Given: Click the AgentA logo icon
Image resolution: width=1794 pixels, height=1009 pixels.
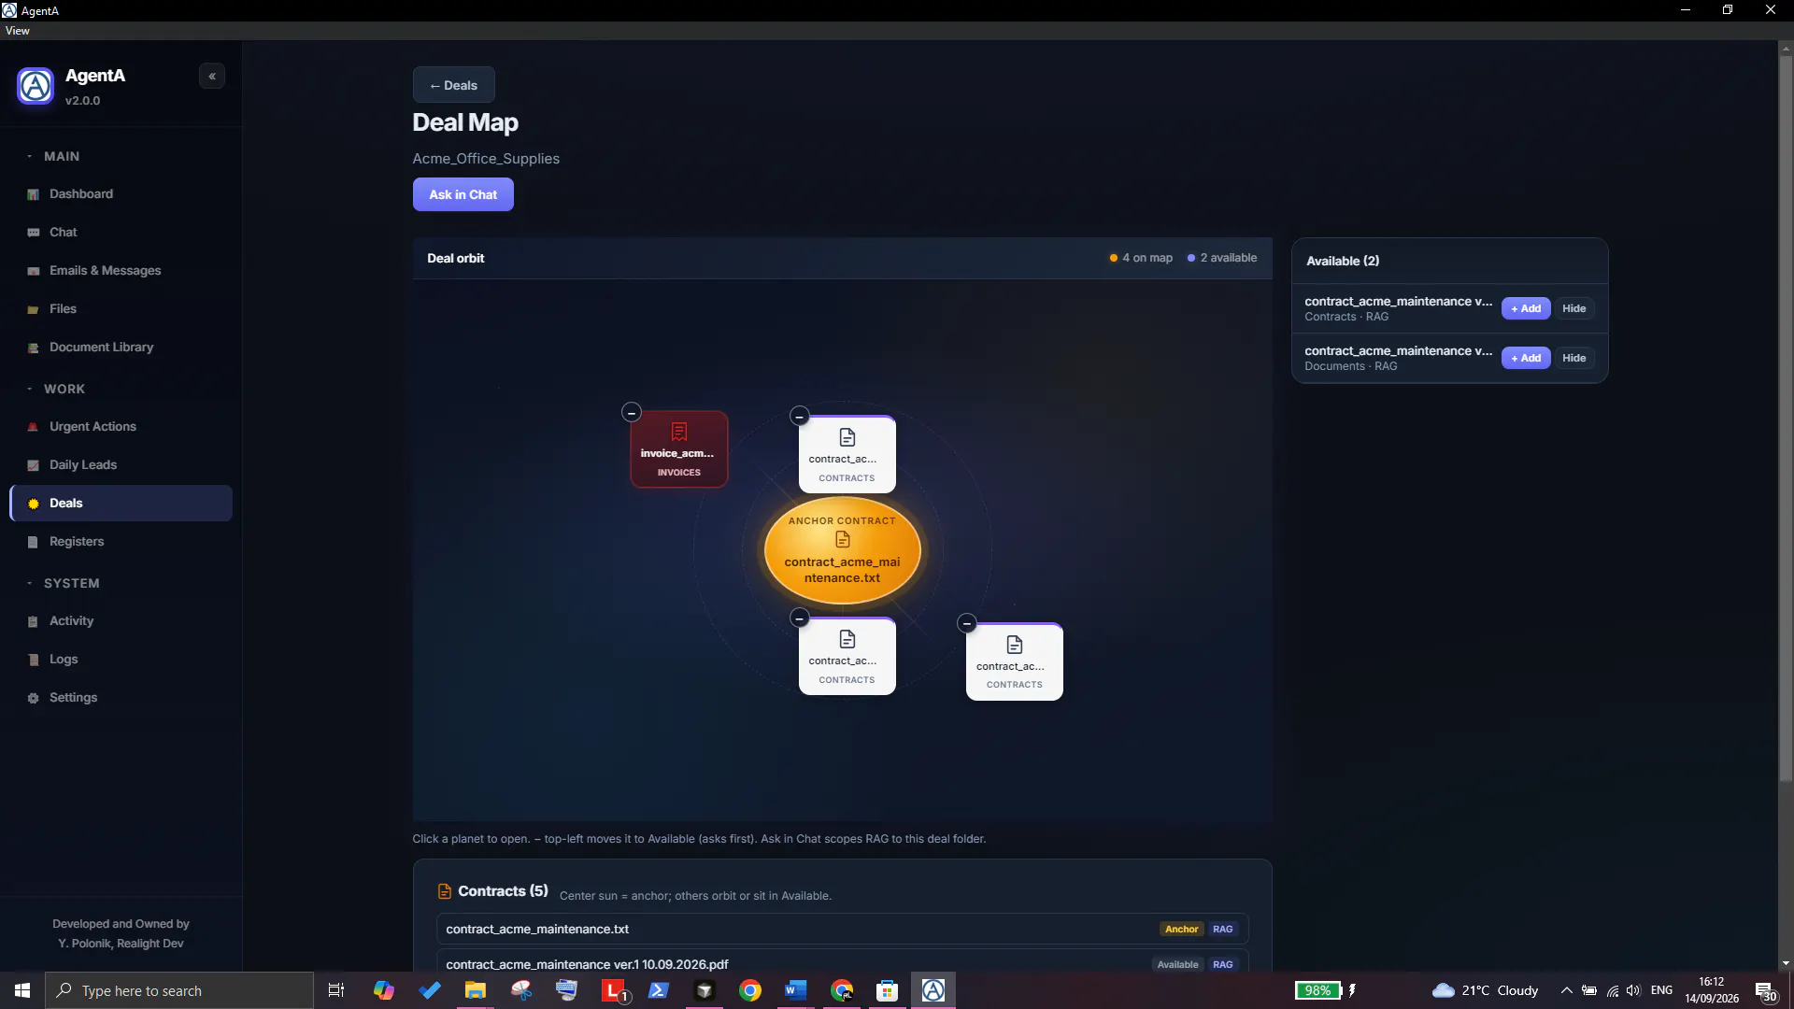Looking at the screenshot, I should [36, 86].
